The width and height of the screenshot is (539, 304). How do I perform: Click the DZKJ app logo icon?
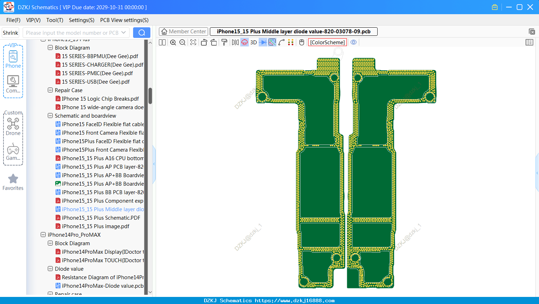tap(8, 7)
